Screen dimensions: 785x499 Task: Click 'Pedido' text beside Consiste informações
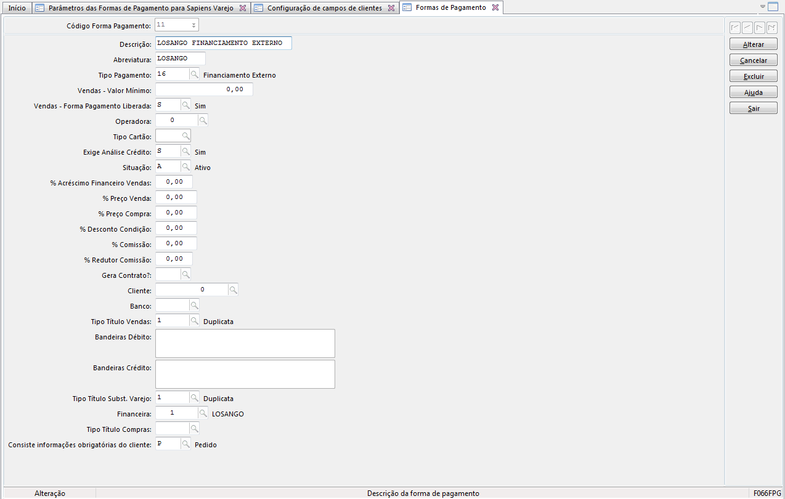205,445
